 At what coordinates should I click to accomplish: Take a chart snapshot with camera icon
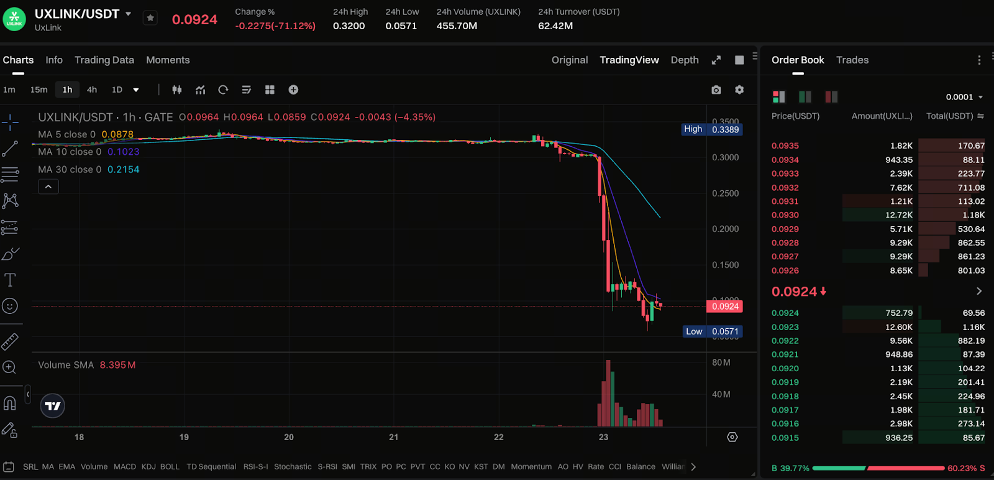[716, 90]
